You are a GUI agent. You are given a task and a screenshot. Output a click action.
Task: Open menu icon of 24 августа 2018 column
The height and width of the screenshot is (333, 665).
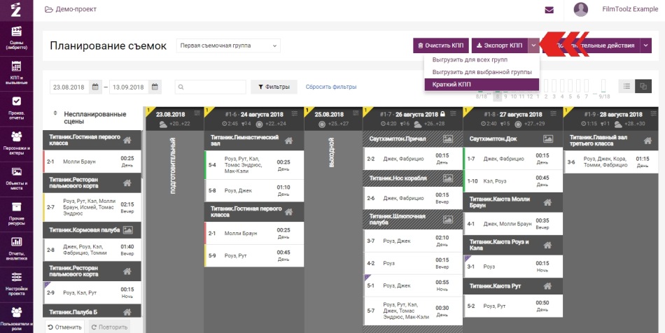[x=294, y=114]
